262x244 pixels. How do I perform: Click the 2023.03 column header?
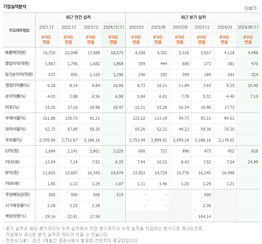coord(136,27)
